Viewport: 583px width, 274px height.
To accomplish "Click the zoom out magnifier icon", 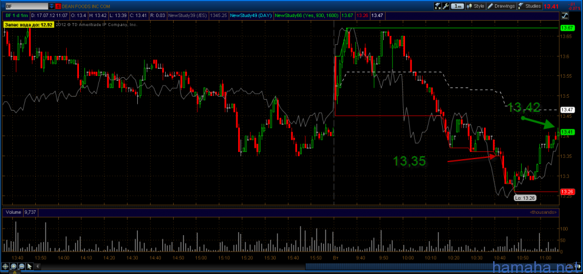I will [21, 267].
